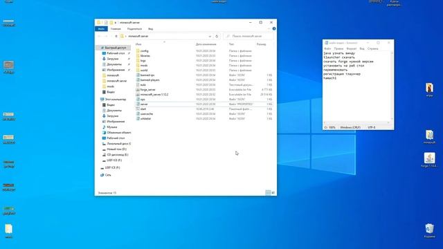Open the config folder icon
Image resolution: width=443 pixels, height=249 pixels.
click(x=138, y=50)
